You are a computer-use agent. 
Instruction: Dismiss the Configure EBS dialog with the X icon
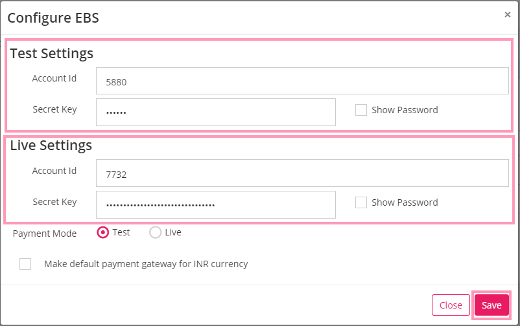click(507, 15)
